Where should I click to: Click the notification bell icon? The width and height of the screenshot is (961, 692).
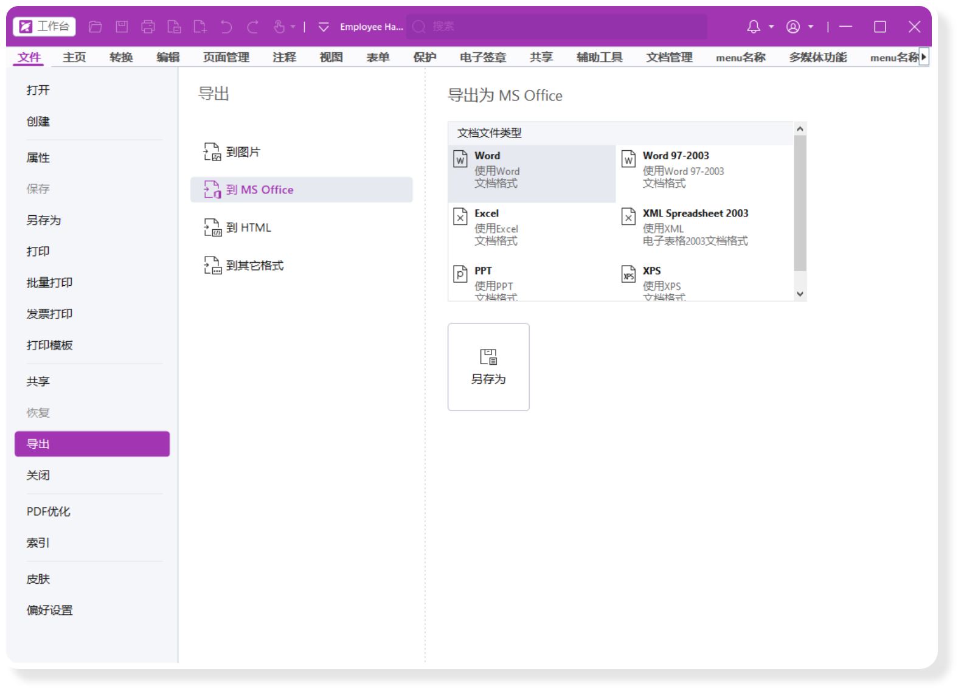(x=754, y=27)
